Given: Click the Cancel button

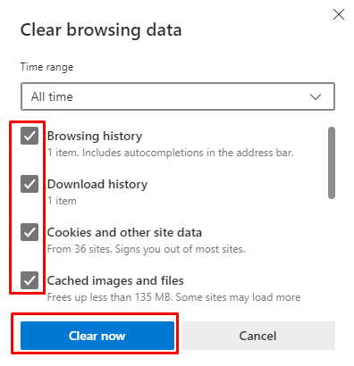Looking at the screenshot, I should tap(258, 336).
